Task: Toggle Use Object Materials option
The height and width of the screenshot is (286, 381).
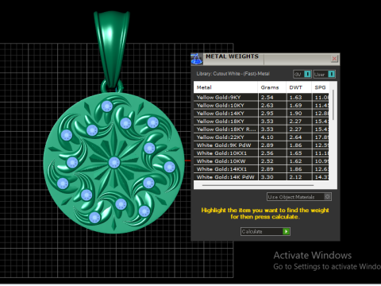Action: pos(299,197)
